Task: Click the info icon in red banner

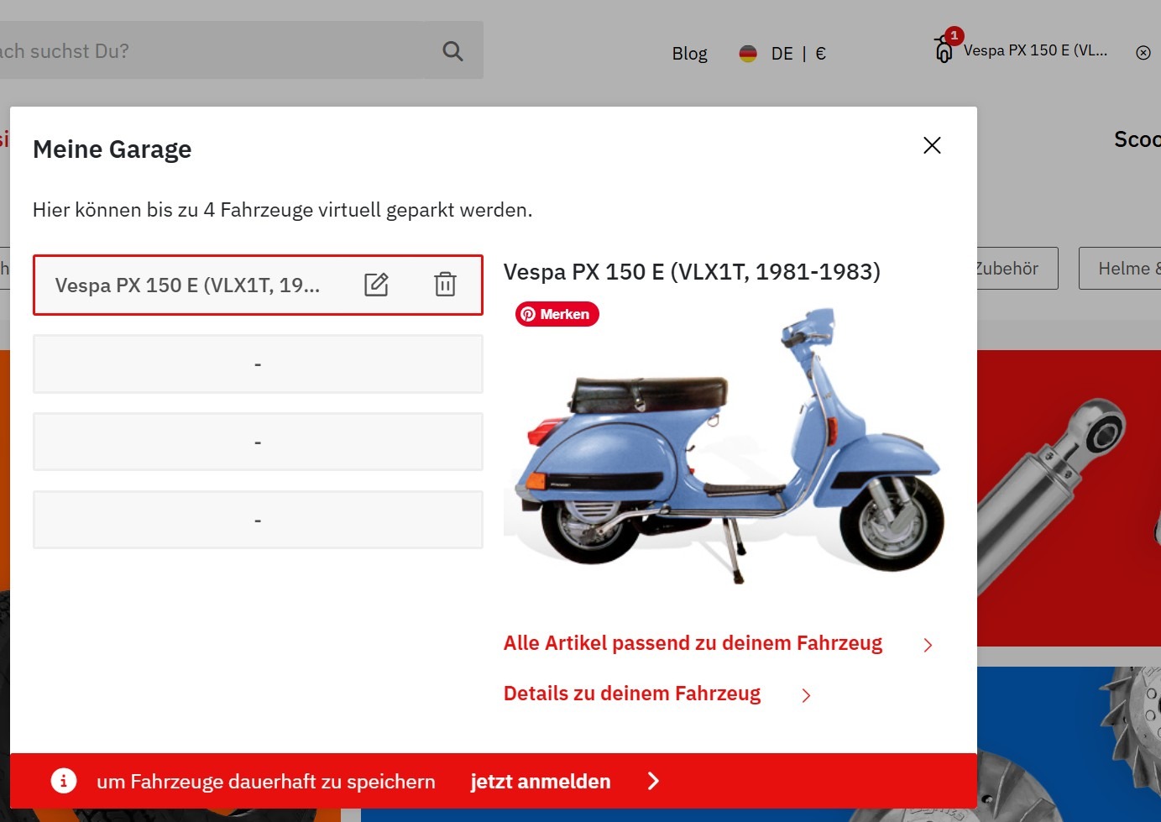Action: (x=64, y=781)
